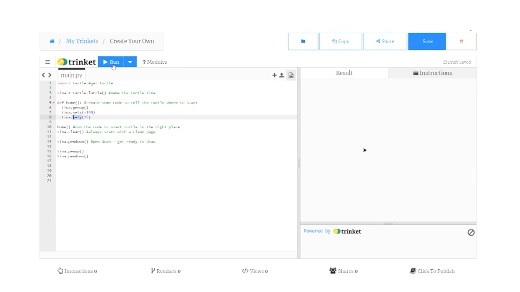Collapse the def home function code block
Viewport: 520px width, 292px height.
[52, 103]
